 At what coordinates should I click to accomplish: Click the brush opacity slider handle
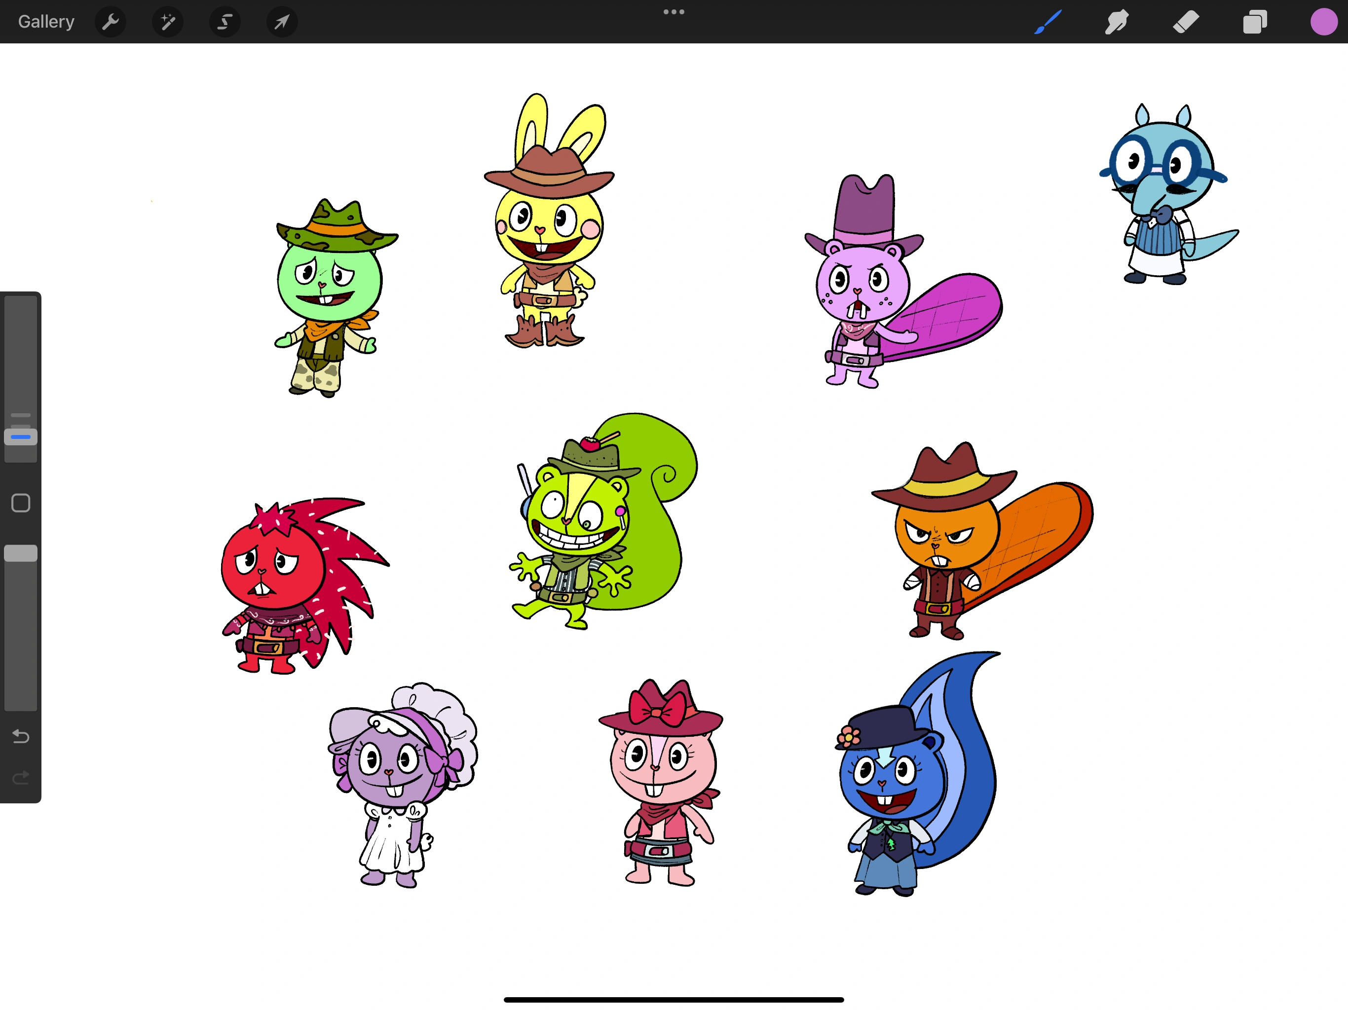pos(21,553)
